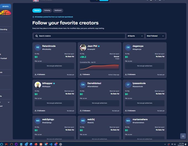Image resolution: width=188 pixels, height=146 pixels.
Task: Click the basketball icon in sidebar
Action: pyautogui.click(x=6, y=13)
